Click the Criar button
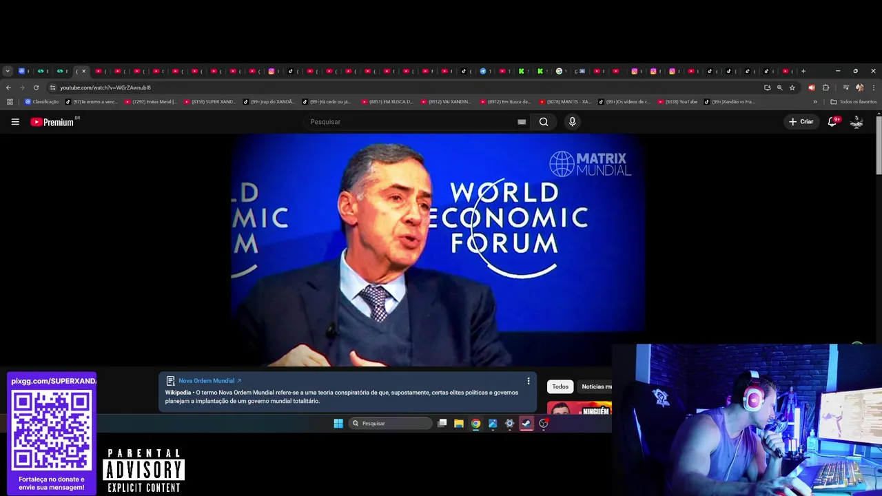The width and height of the screenshot is (882, 496). [801, 122]
